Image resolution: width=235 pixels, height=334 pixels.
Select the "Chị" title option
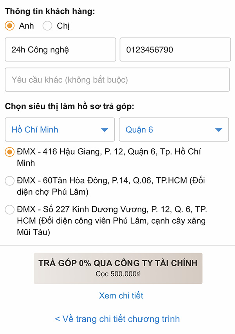click(47, 26)
